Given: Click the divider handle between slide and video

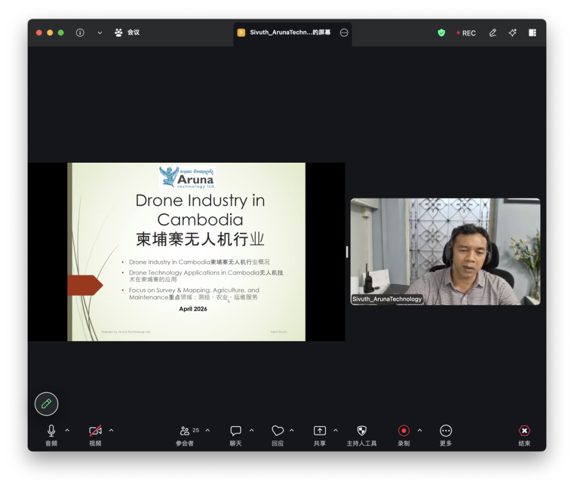Looking at the screenshot, I should 347,252.
